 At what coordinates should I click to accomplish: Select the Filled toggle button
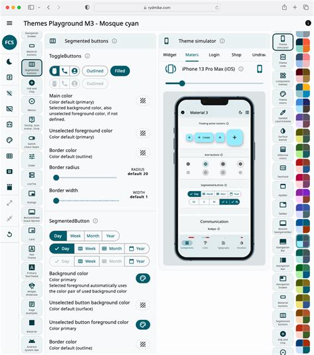[x=120, y=71]
